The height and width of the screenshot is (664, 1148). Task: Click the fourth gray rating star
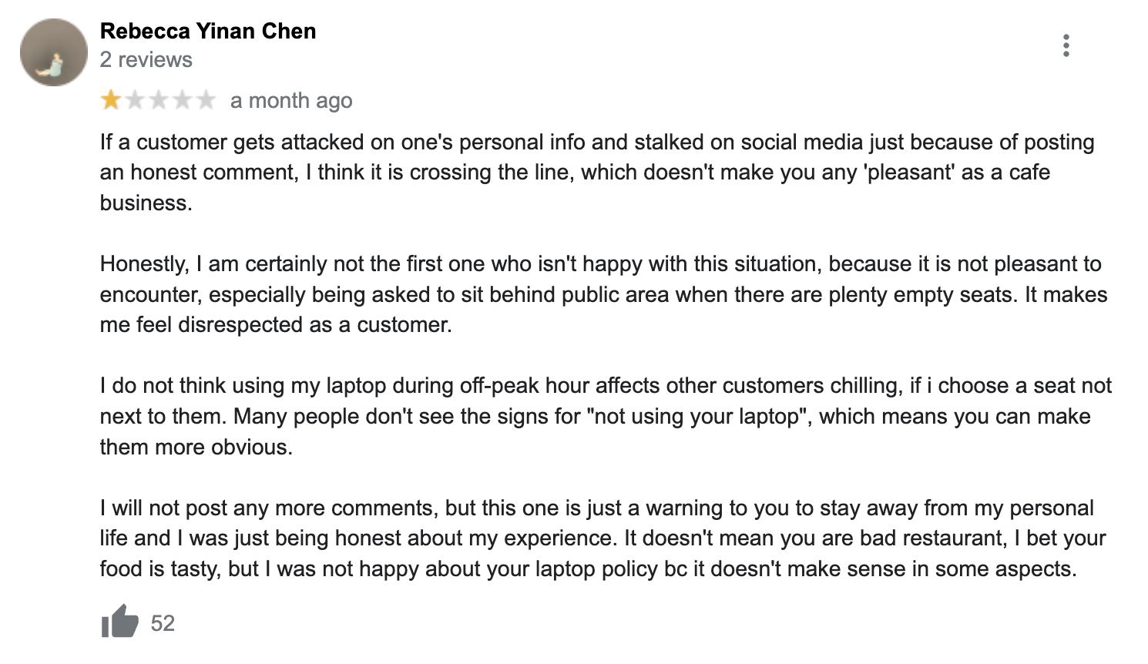point(183,100)
